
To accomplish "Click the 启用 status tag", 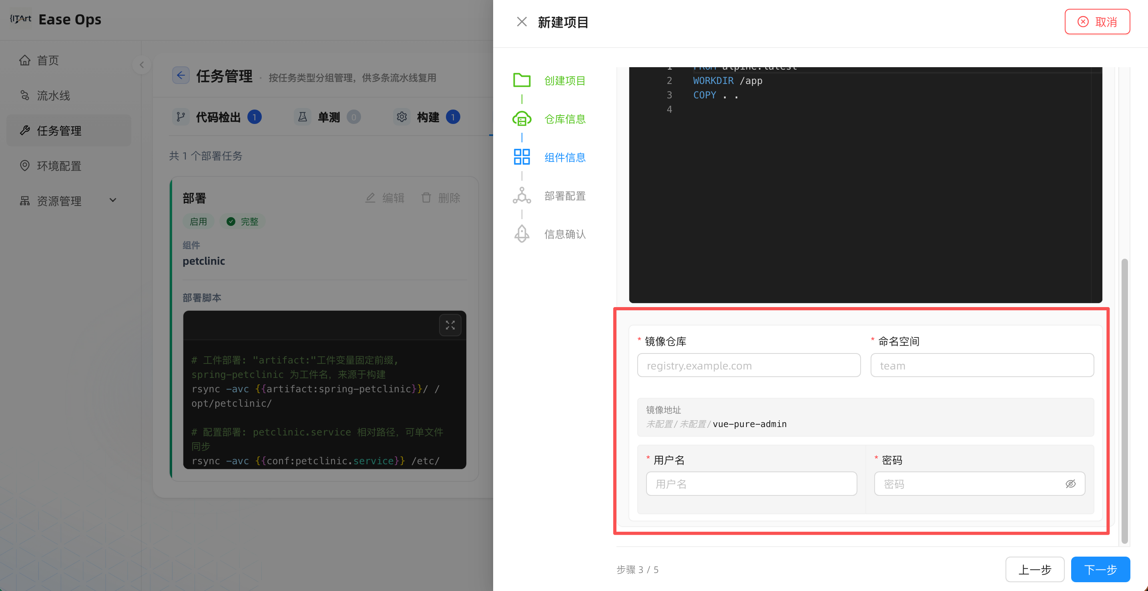I will [x=198, y=221].
